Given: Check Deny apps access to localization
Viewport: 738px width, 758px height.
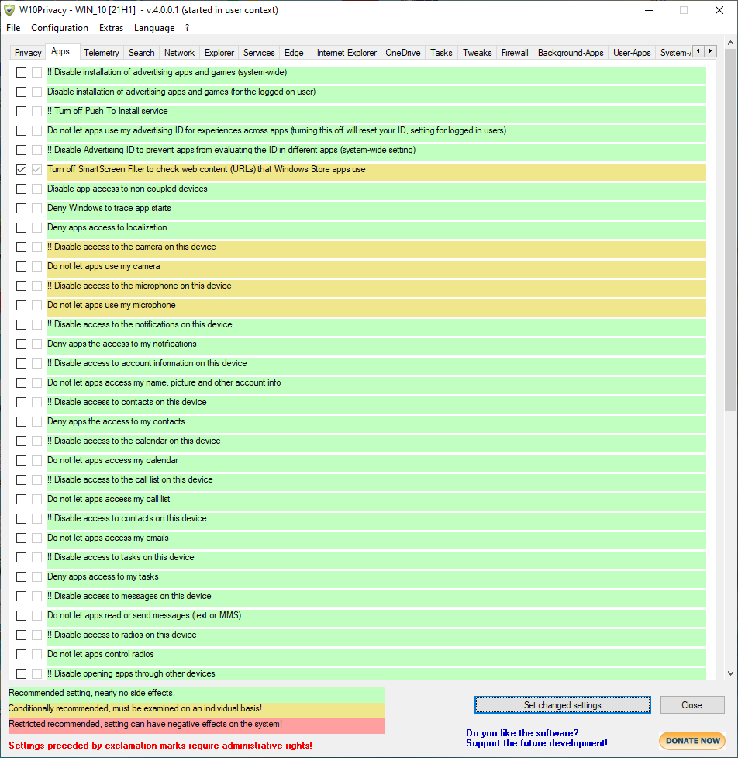Looking at the screenshot, I should 21,227.
